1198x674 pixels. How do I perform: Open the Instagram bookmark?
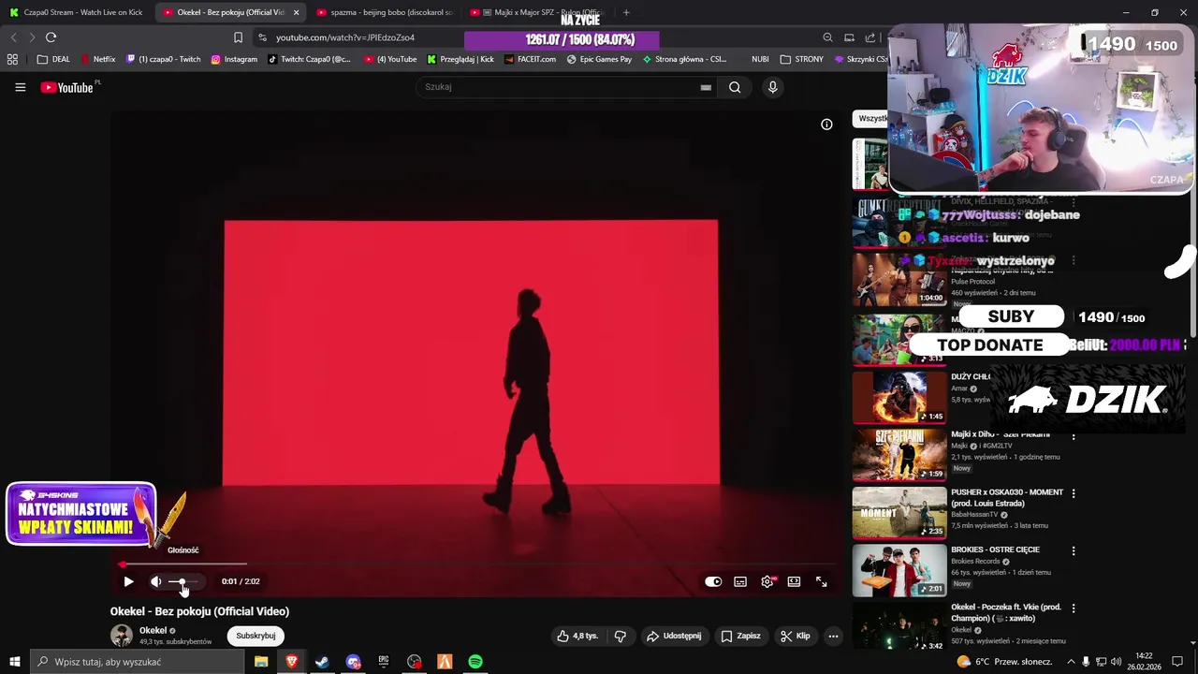click(x=234, y=59)
